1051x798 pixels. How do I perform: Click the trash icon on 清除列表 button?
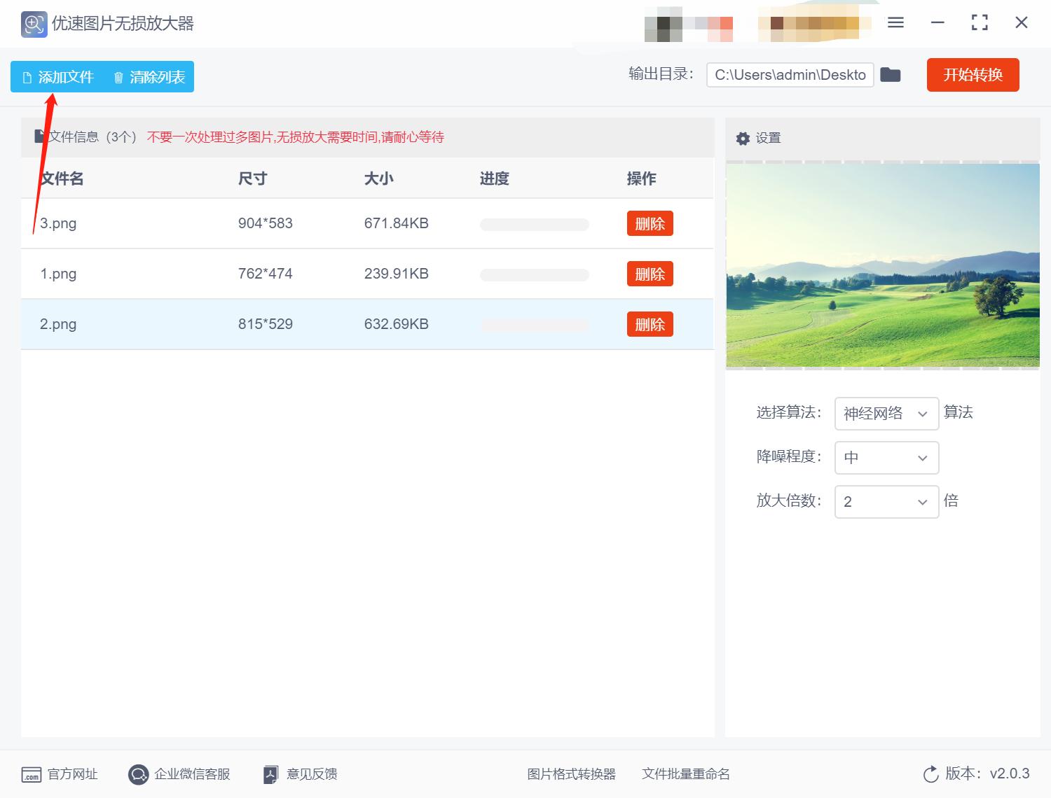tap(118, 77)
